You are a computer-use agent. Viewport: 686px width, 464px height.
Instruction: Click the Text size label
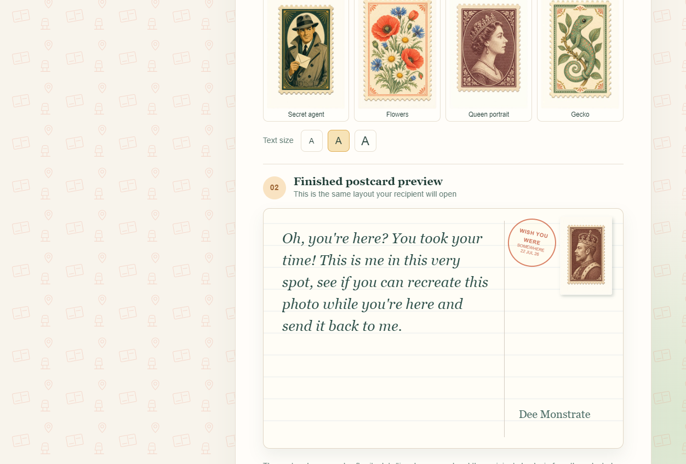click(x=278, y=140)
